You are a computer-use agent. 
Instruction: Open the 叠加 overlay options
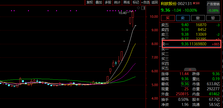tap(99, 2)
